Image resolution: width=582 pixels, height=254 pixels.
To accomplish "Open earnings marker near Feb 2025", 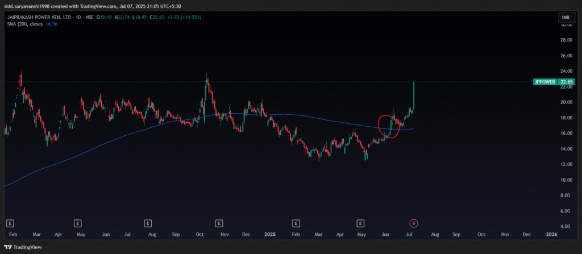I will point(296,223).
